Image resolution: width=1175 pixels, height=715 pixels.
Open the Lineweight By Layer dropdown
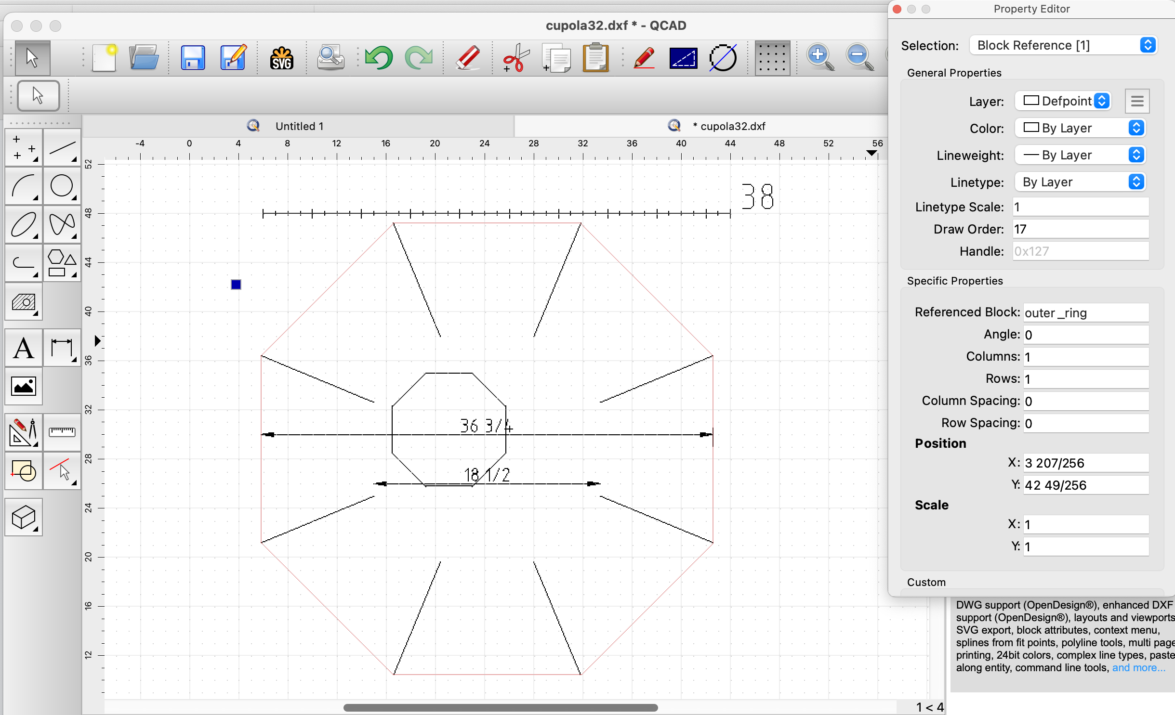click(1080, 155)
